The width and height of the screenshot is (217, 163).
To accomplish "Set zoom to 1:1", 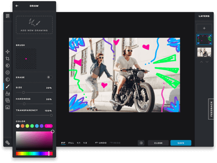I will point(79,143).
